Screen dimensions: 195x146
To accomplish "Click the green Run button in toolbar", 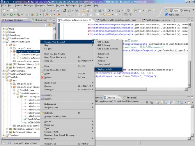I will [11, 15].
